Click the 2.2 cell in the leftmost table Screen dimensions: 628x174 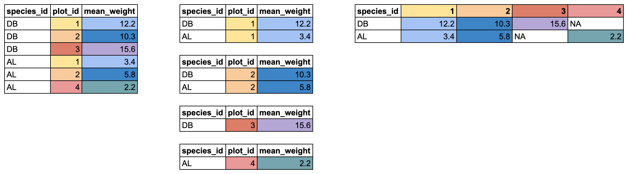109,87
